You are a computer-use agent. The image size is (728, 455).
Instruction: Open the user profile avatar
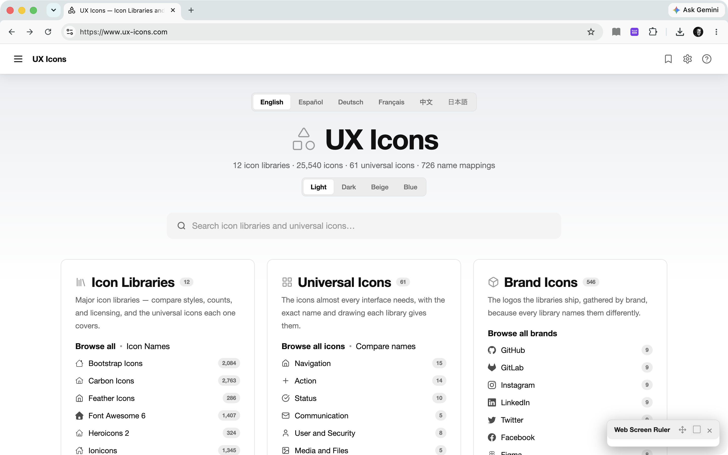point(698,32)
